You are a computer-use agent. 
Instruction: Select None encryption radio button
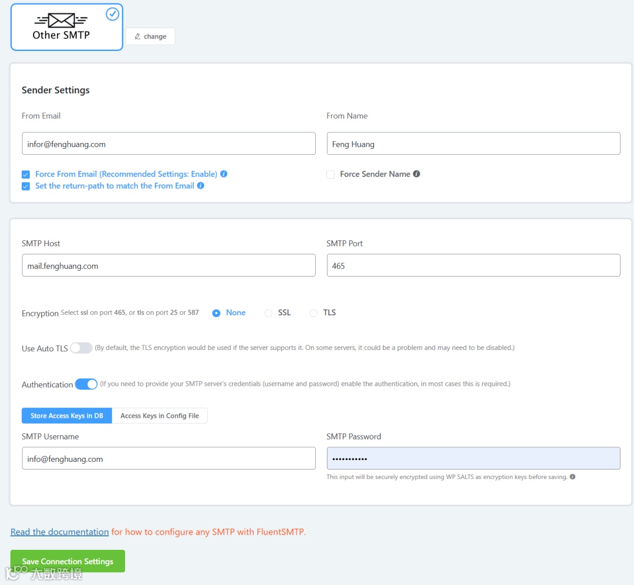216,313
